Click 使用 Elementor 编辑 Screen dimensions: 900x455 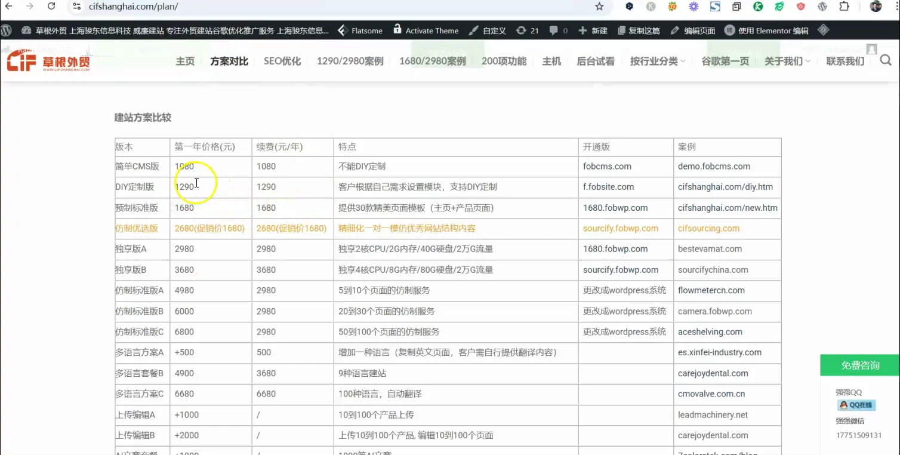[766, 30]
